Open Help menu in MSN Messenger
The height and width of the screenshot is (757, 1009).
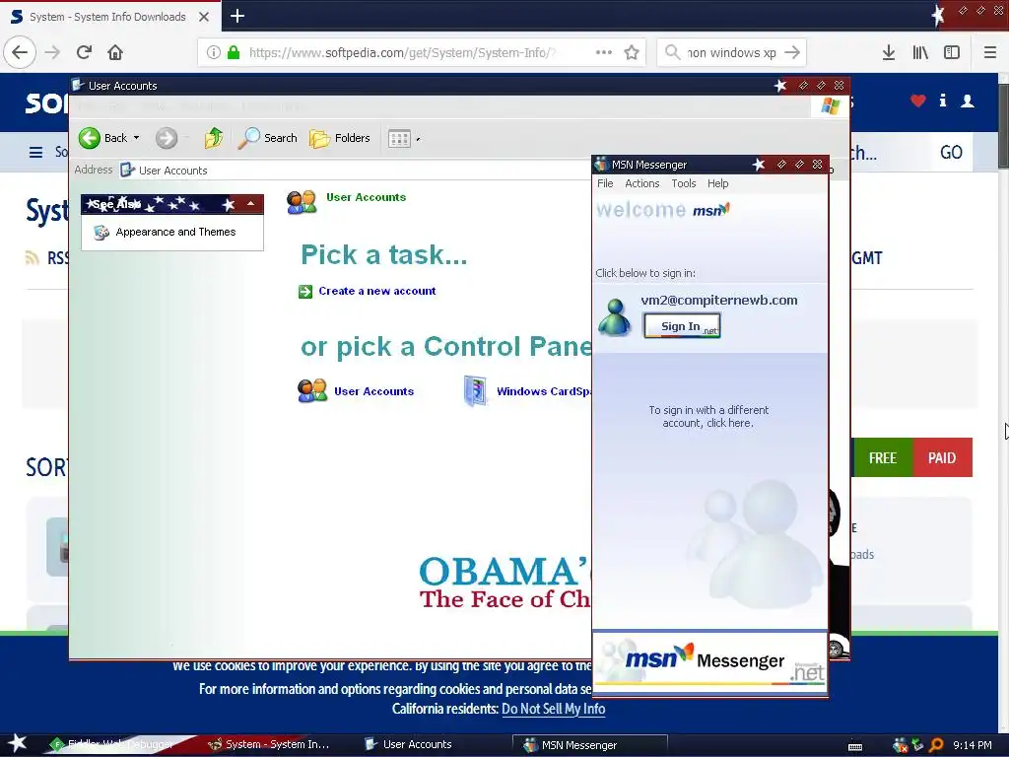pyautogui.click(x=717, y=183)
